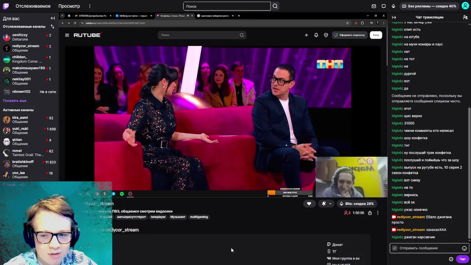Click Telegram icon in streamed taskbar
471x265 pixels.
click(x=113, y=194)
